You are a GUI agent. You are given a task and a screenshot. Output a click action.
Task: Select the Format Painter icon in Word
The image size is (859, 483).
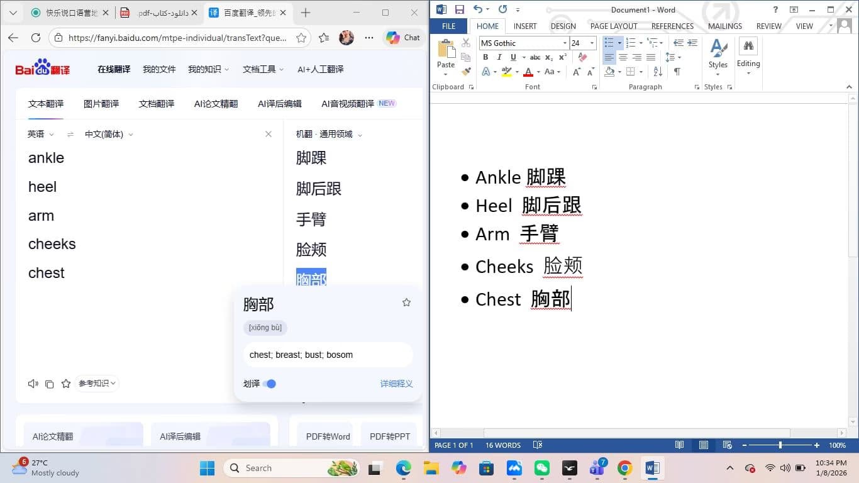(x=465, y=71)
